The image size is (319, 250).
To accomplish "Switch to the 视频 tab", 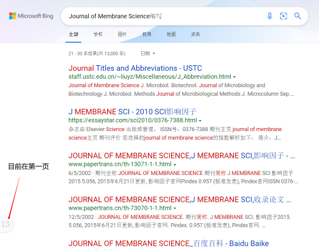I will coord(147,34).
